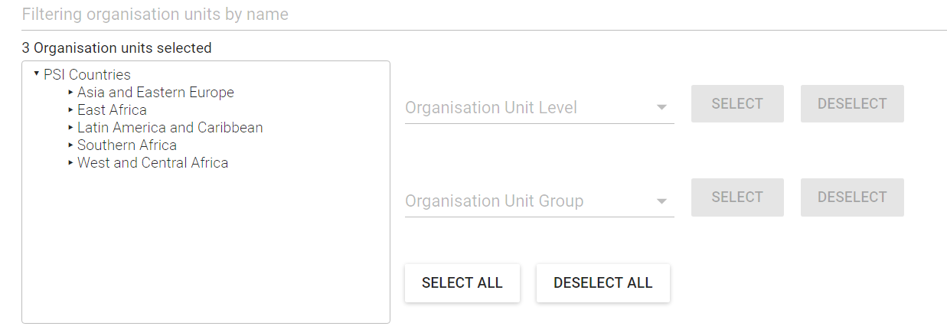The width and height of the screenshot is (947, 336).
Task: Expand West and Central Africa arrow
Action: coord(71,162)
